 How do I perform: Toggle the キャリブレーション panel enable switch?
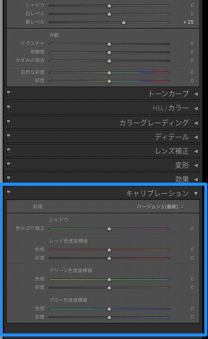click(x=9, y=193)
